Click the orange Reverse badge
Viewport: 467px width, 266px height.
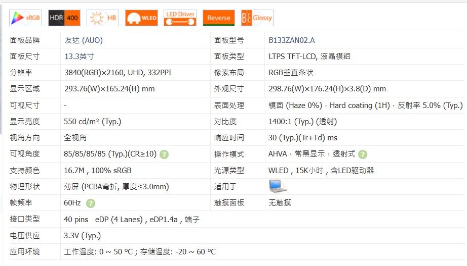click(218, 18)
